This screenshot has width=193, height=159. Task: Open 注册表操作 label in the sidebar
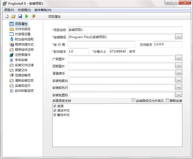[x=23, y=55]
